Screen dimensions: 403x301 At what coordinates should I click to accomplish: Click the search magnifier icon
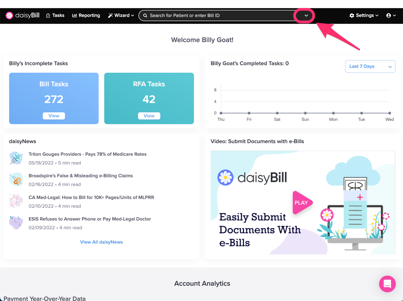pos(145,16)
